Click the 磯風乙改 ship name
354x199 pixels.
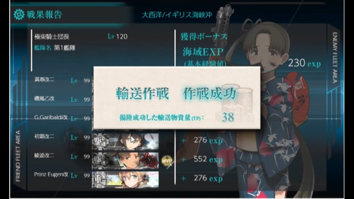click(x=44, y=98)
